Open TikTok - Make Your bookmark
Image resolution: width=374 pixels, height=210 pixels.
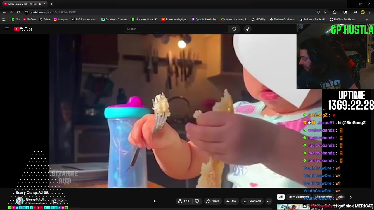[x=84, y=20]
